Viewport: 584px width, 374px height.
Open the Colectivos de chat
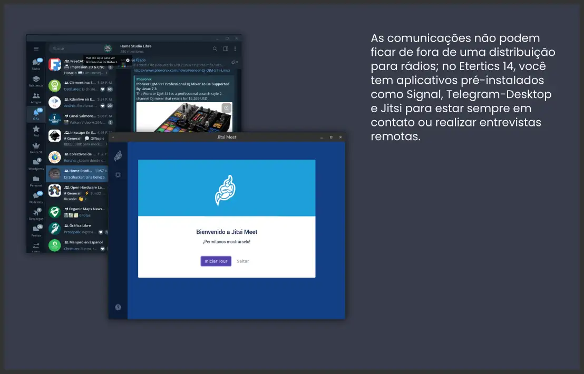[77, 157]
